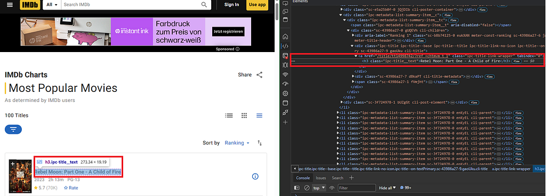This screenshot has width=546, height=196.
Task: Open the Performance gauge icon tool
Action: [x=285, y=83]
